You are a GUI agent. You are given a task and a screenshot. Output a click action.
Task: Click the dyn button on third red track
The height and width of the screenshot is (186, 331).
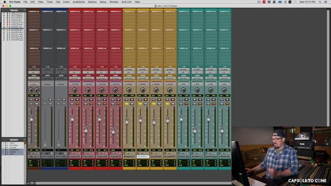tap(101, 153)
